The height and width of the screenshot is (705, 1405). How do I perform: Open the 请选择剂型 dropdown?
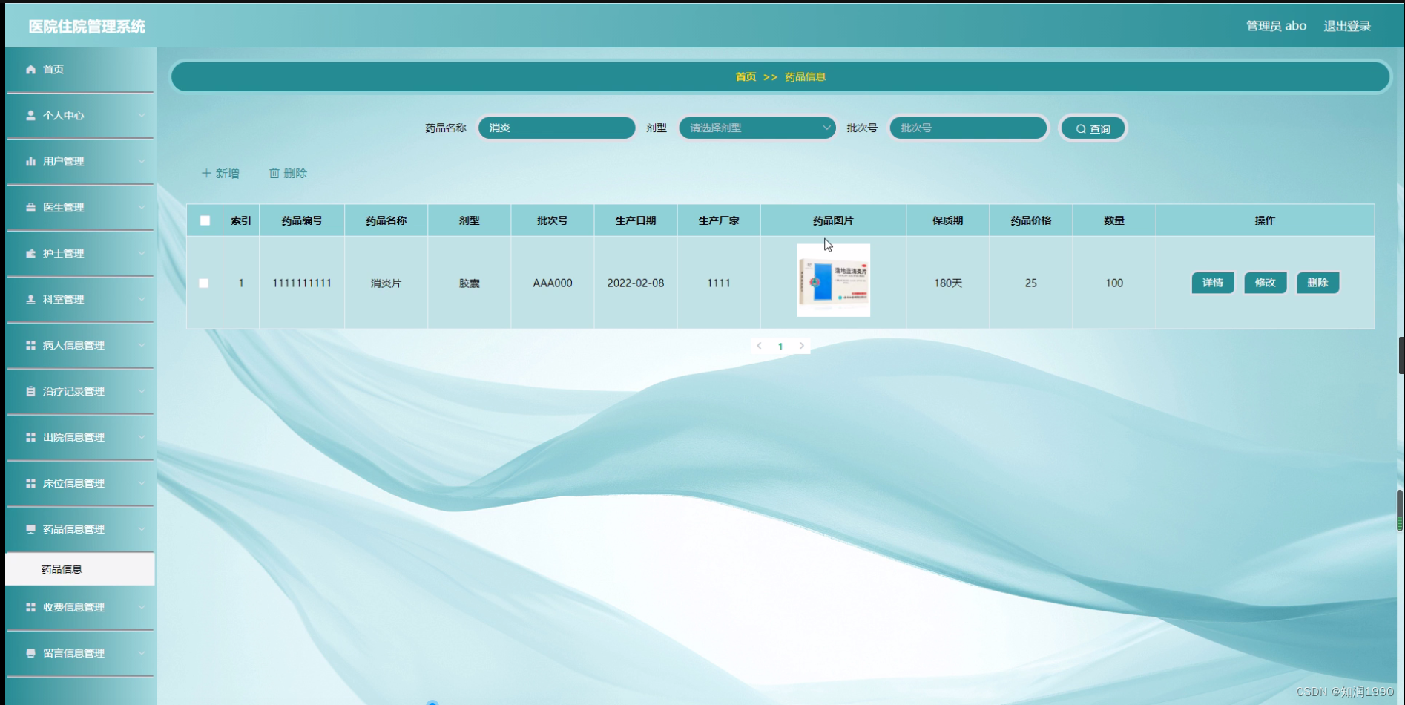coord(757,128)
